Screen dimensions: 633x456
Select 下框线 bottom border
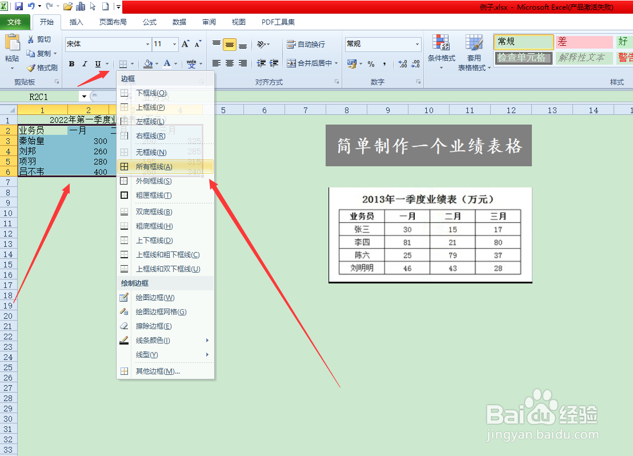tap(166, 93)
